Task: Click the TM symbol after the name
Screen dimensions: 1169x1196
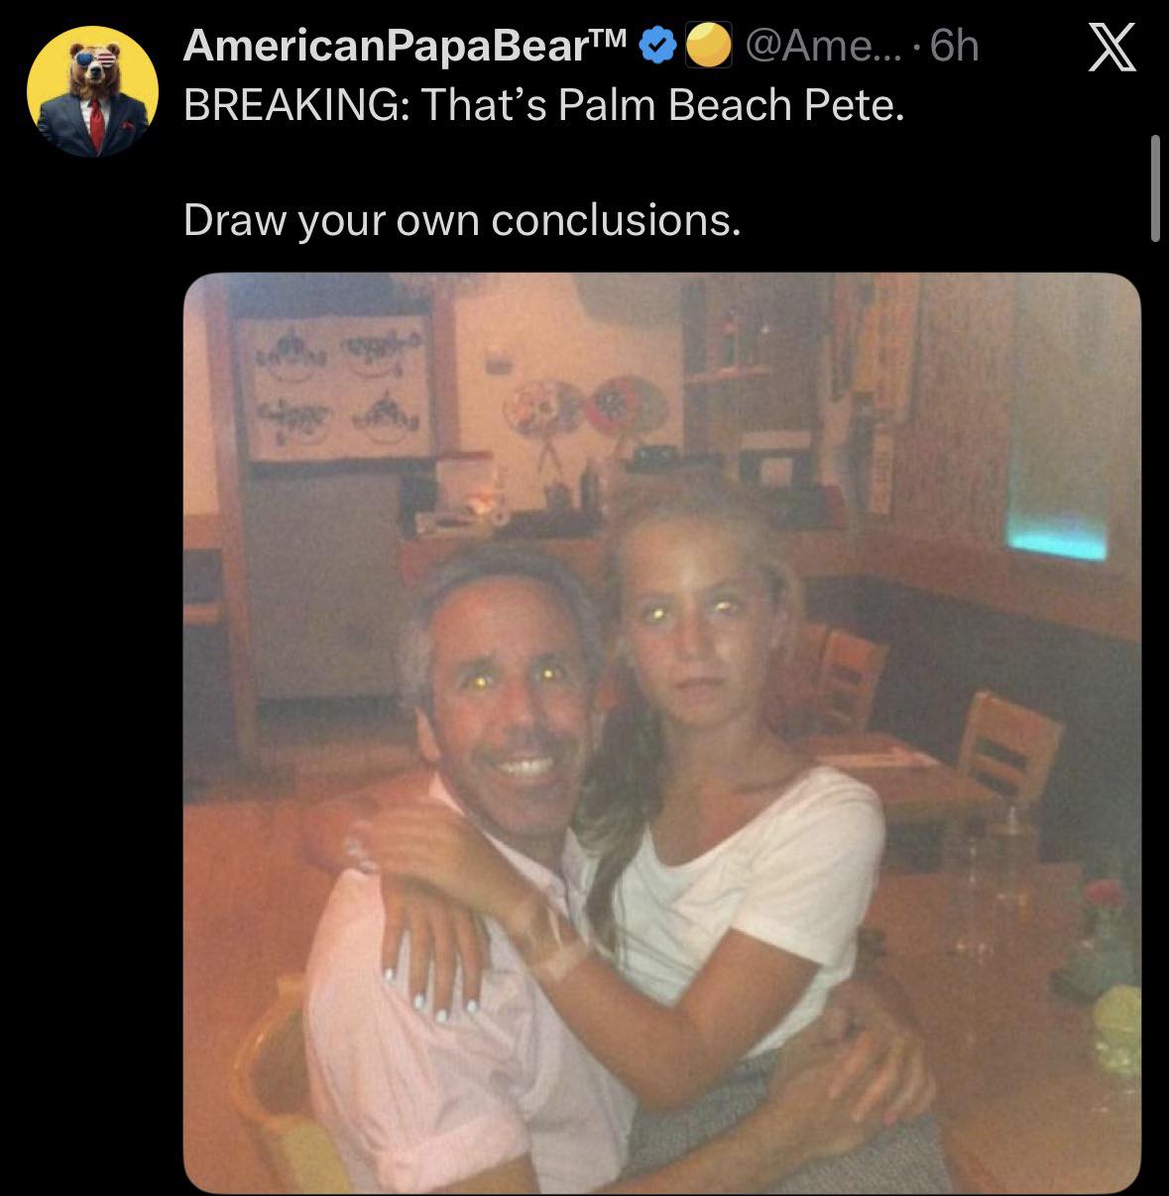Action: (x=614, y=40)
